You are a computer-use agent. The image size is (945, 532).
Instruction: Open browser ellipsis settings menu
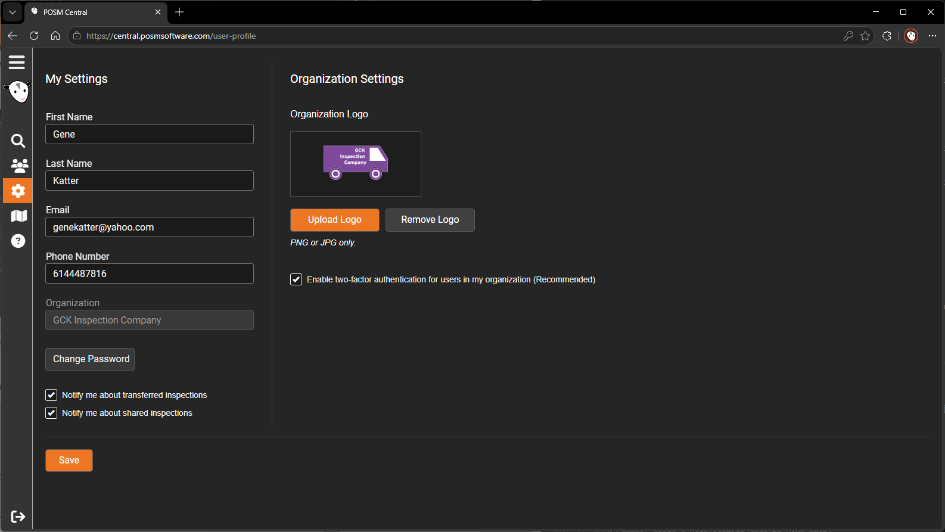point(932,36)
